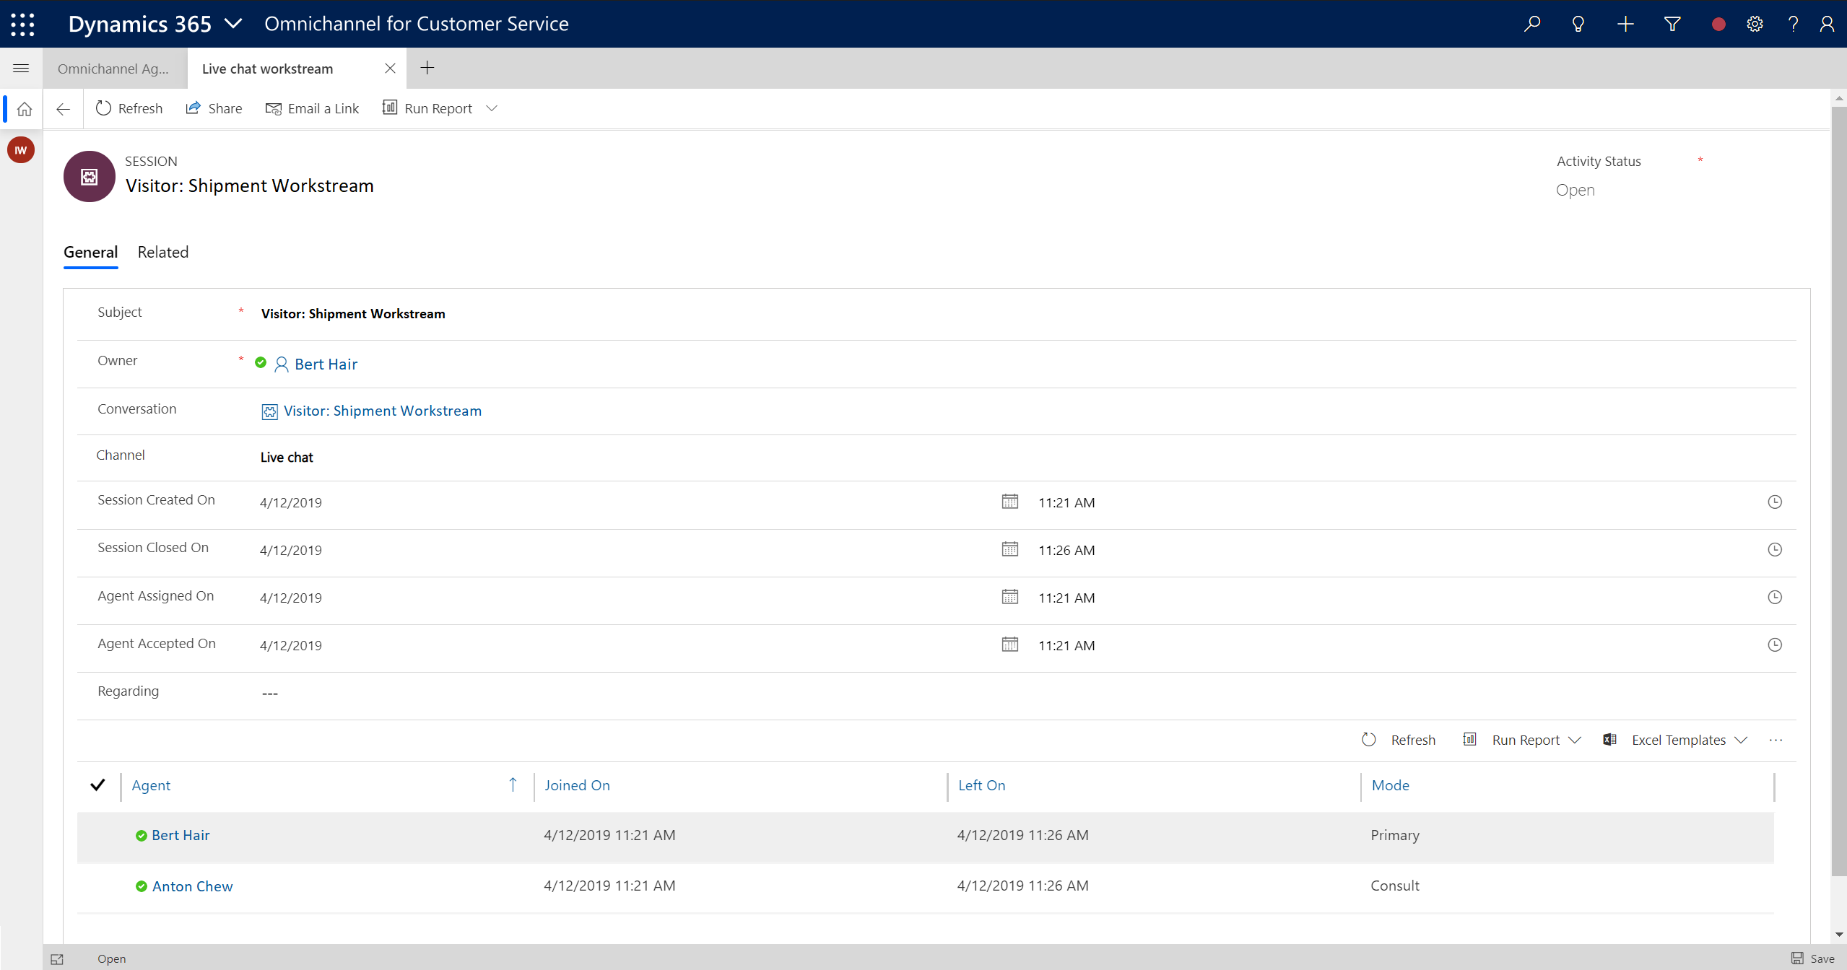Click the conversation record icon
The width and height of the screenshot is (1847, 970).
[x=269, y=409]
